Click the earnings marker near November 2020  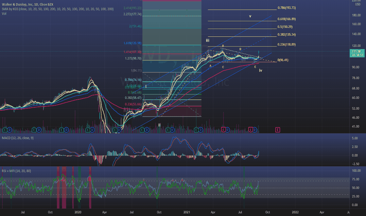pos(168,130)
